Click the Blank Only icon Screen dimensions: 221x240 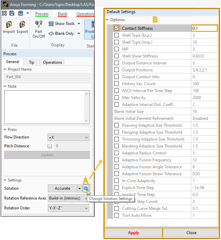[51, 34]
